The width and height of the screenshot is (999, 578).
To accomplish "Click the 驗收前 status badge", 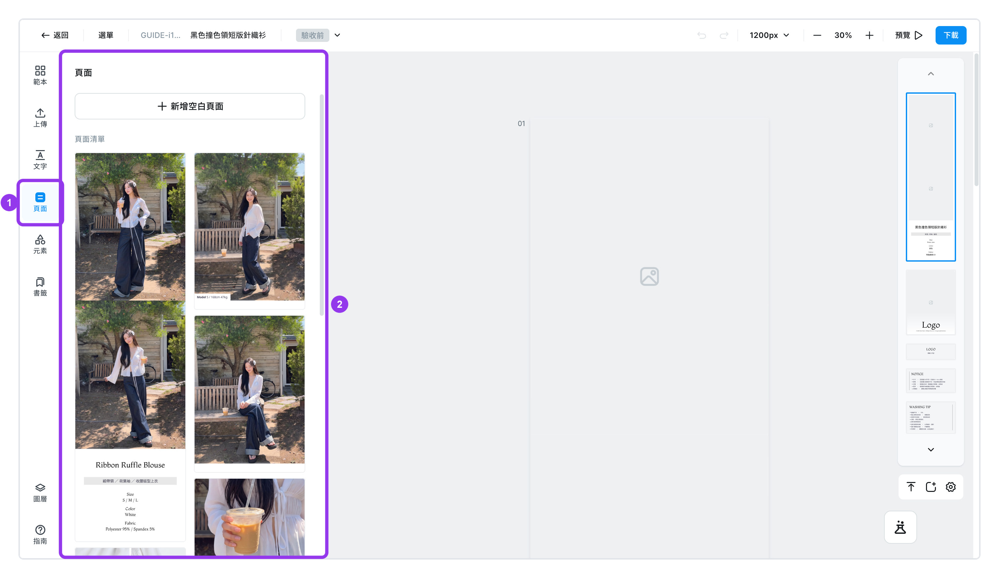I will pyautogui.click(x=313, y=35).
